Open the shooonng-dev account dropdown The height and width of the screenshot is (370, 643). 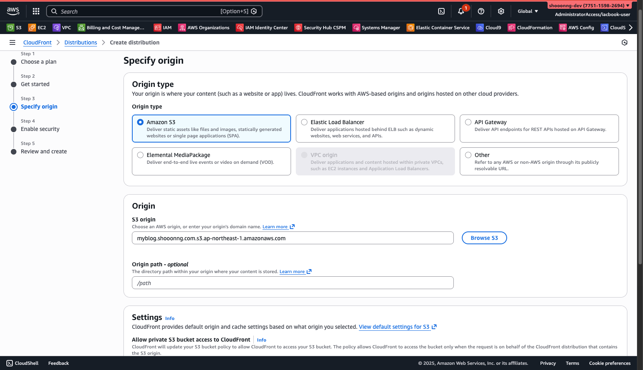point(589,6)
